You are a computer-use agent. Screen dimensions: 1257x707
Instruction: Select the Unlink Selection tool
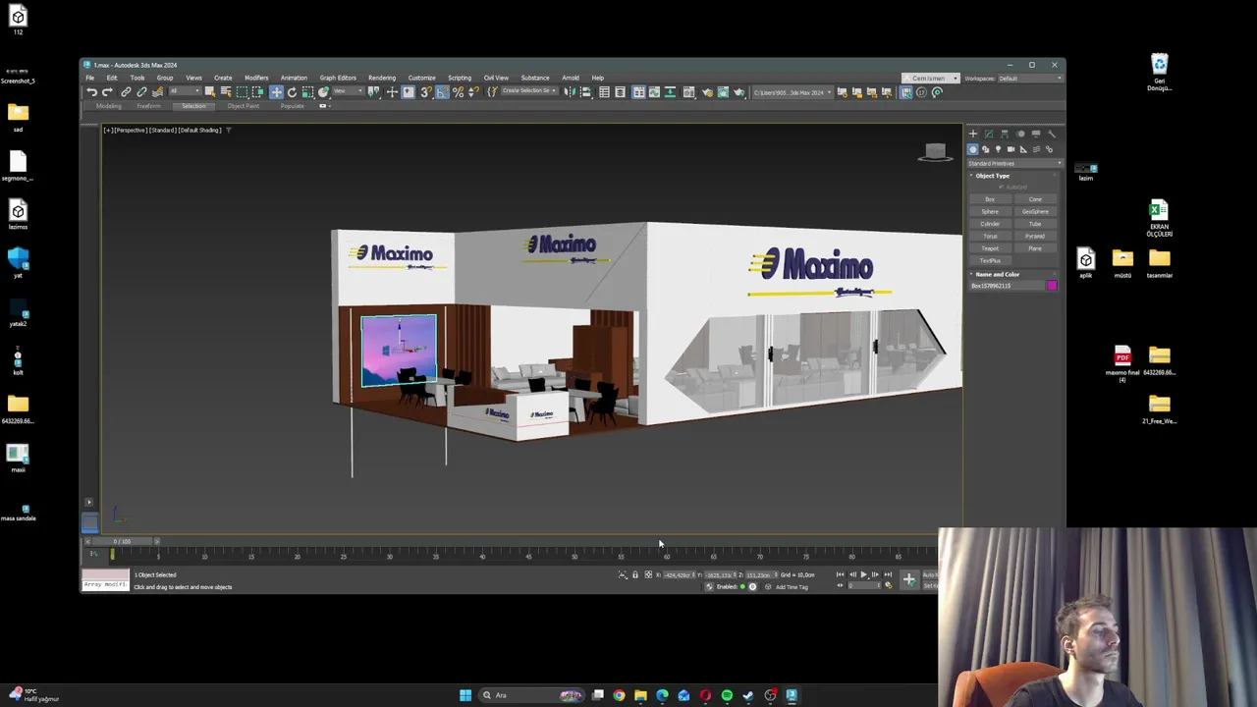click(x=141, y=92)
